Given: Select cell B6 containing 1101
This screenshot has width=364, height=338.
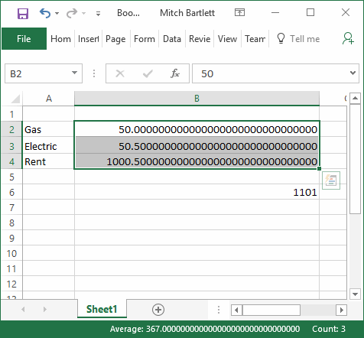Looking at the screenshot, I should pyautogui.click(x=197, y=192).
